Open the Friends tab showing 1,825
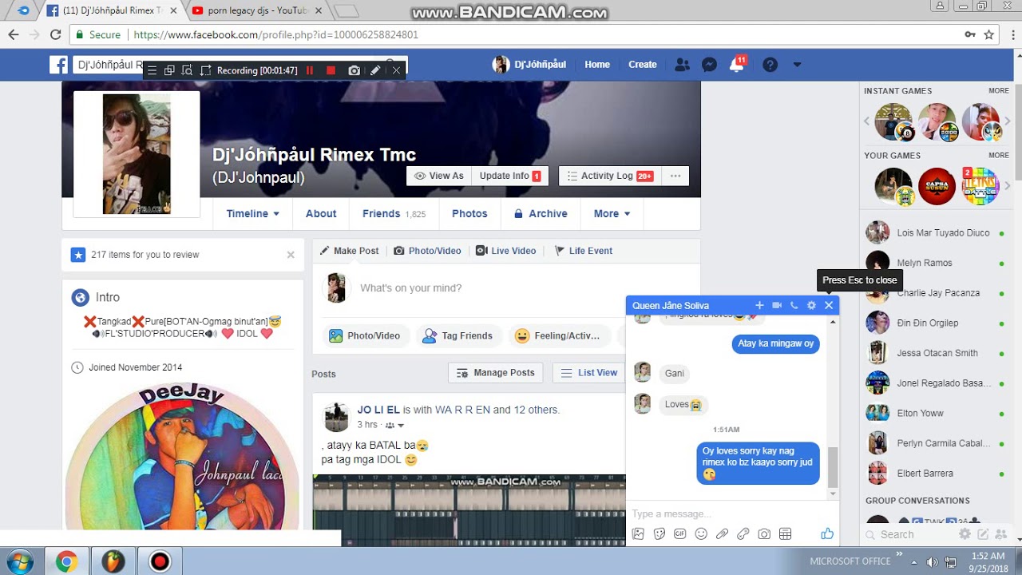The height and width of the screenshot is (575, 1022). tap(394, 214)
